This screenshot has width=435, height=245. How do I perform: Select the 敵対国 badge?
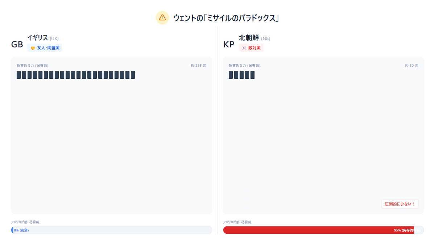[x=251, y=48]
